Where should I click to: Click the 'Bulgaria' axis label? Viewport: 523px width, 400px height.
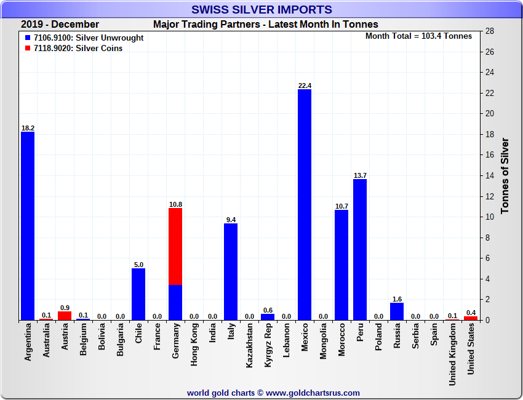coord(120,340)
